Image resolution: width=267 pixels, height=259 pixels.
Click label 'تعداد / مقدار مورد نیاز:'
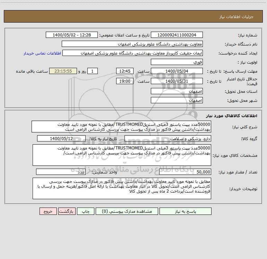238,172
